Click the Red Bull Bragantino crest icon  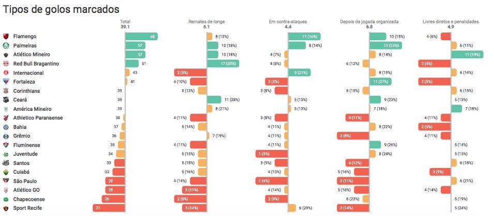coord(6,64)
